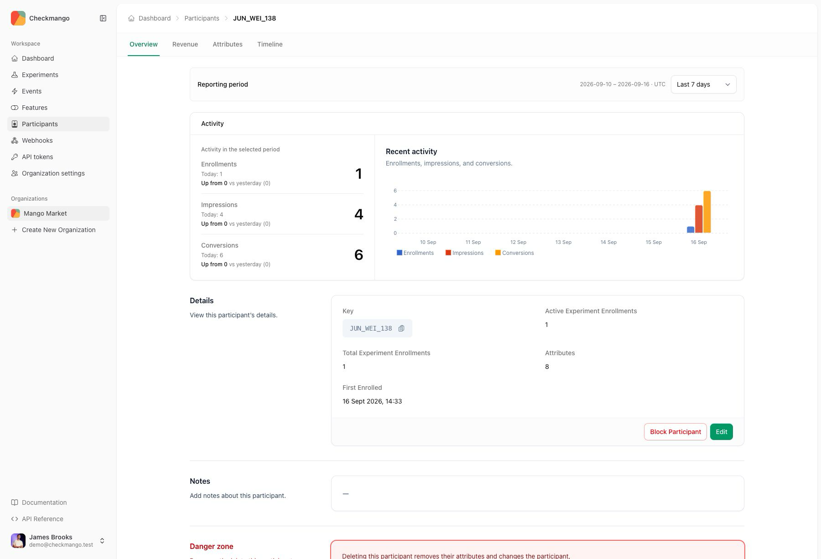Open Experiments from the sidebar
821x559 pixels.
click(x=58, y=75)
